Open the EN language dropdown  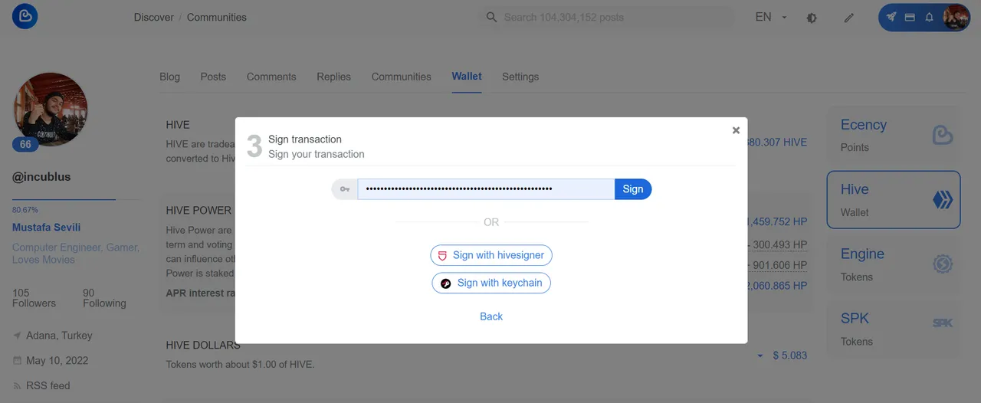pos(771,17)
